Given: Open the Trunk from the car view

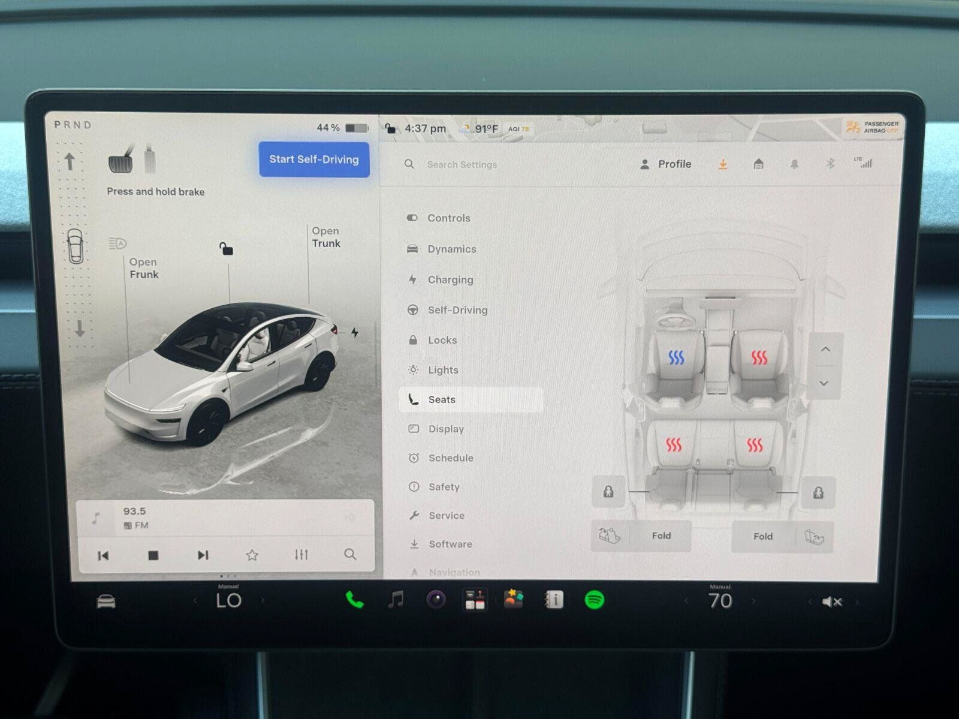Looking at the screenshot, I should [x=326, y=237].
